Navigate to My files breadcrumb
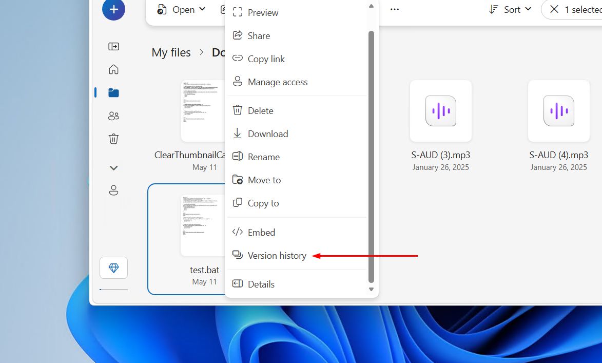602x363 pixels. click(x=171, y=52)
